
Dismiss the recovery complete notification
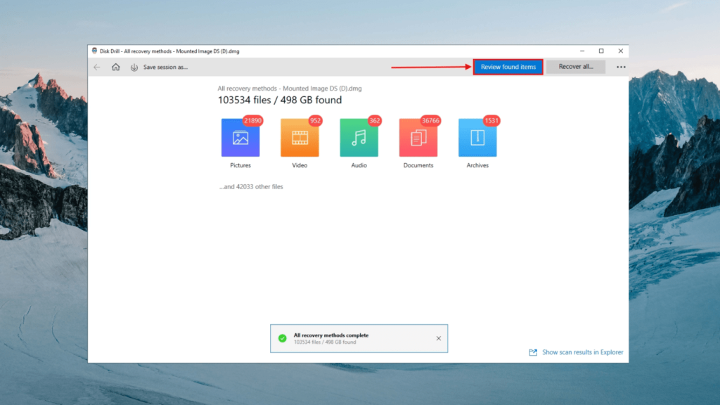(x=438, y=337)
